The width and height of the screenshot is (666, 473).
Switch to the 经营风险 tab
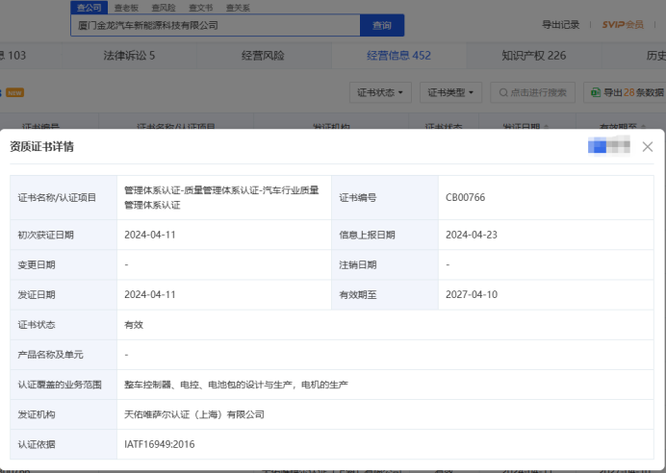point(263,56)
